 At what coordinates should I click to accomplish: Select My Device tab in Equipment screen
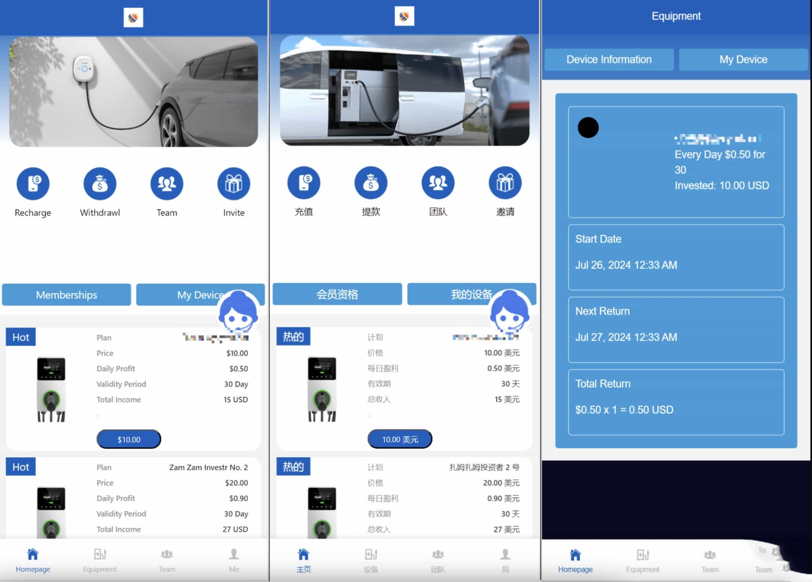tap(743, 59)
